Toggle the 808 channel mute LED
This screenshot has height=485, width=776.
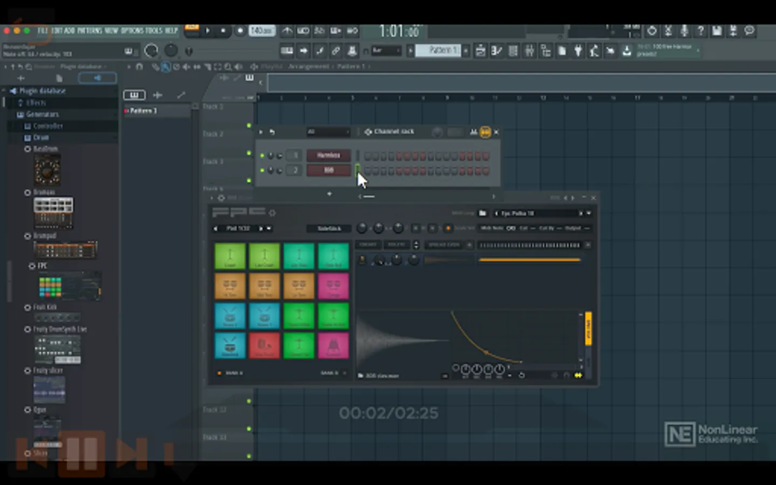pyautogui.click(x=262, y=171)
